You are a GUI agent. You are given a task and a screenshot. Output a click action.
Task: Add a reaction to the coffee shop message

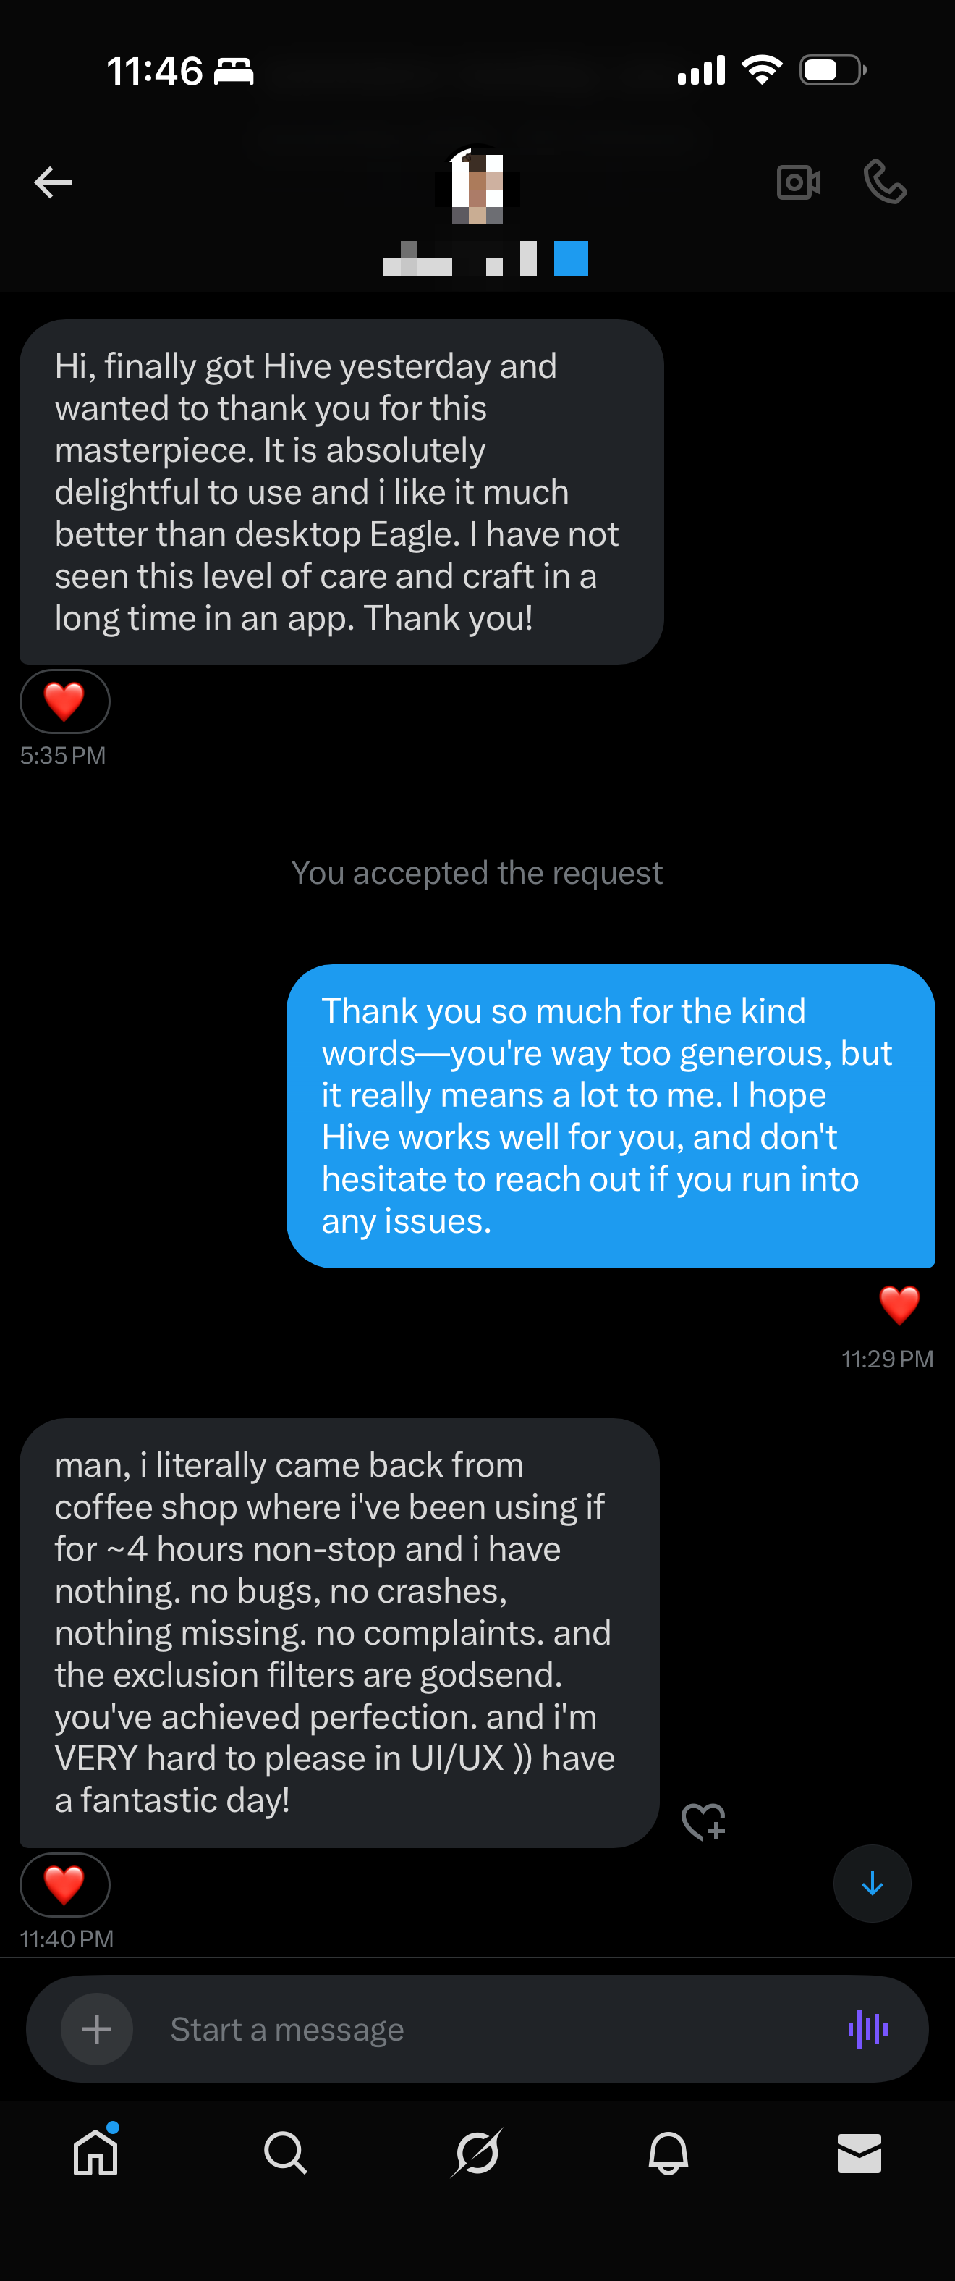(704, 1821)
